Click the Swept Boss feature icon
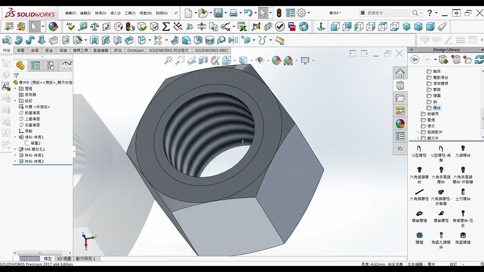Image resolution: width=484 pixels, height=272 pixels. (30, 40)
